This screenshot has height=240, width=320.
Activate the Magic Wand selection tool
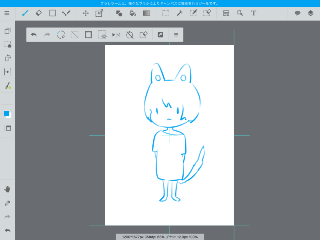(180, 13)
